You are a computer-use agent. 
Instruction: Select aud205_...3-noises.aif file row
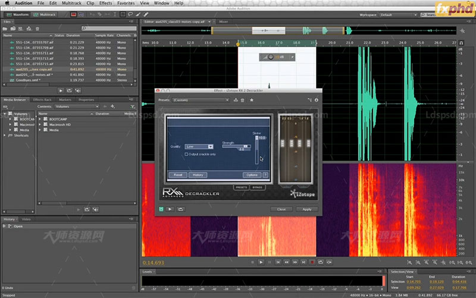(68, 75)
